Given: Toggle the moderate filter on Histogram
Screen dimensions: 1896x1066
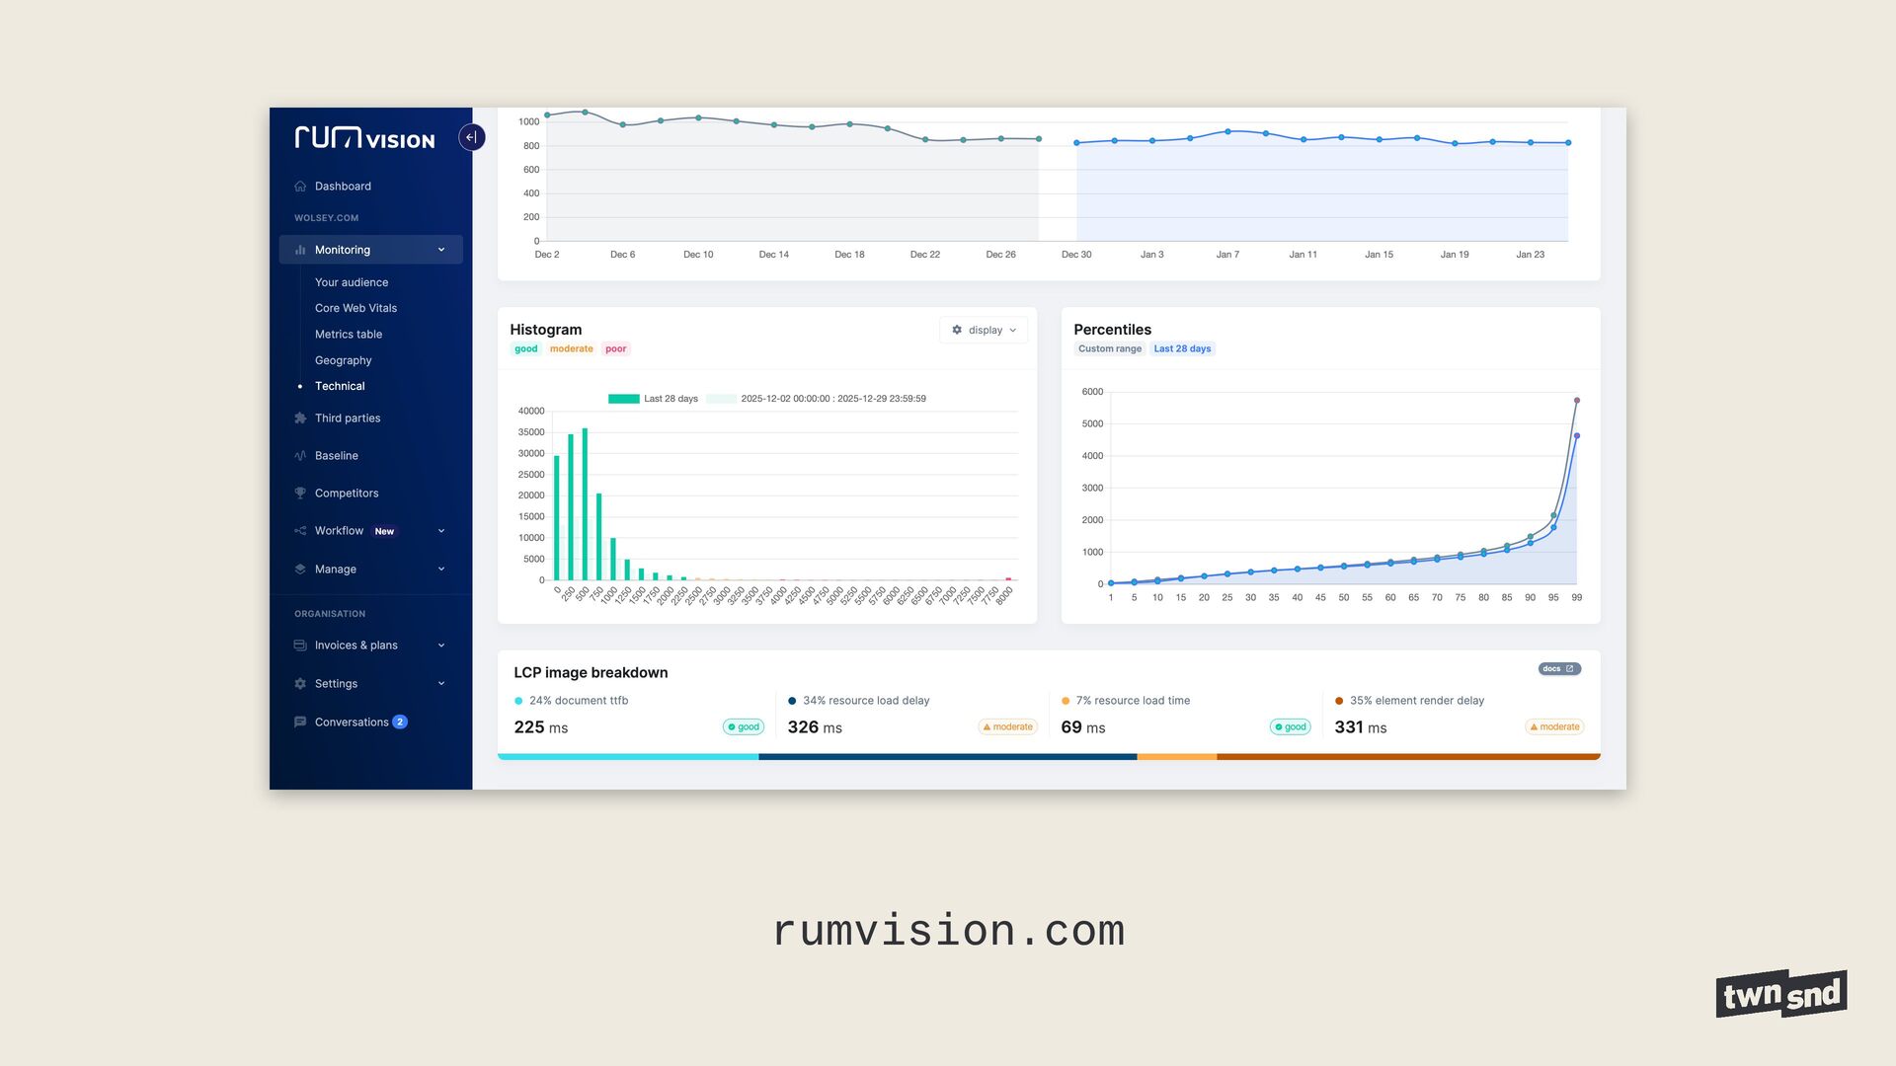Looking at the screenshot, I should tap(571, 349).
